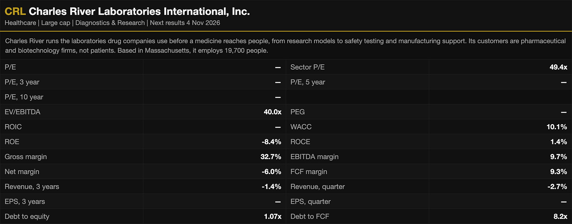Select the Revenue, quarter value -2.7%
The width and height of the screenshot is (572, 224).
click(557, 186)
